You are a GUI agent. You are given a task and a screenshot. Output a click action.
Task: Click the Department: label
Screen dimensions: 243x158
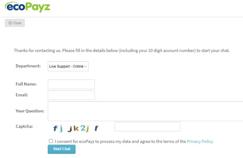click(x=28, y=66)
